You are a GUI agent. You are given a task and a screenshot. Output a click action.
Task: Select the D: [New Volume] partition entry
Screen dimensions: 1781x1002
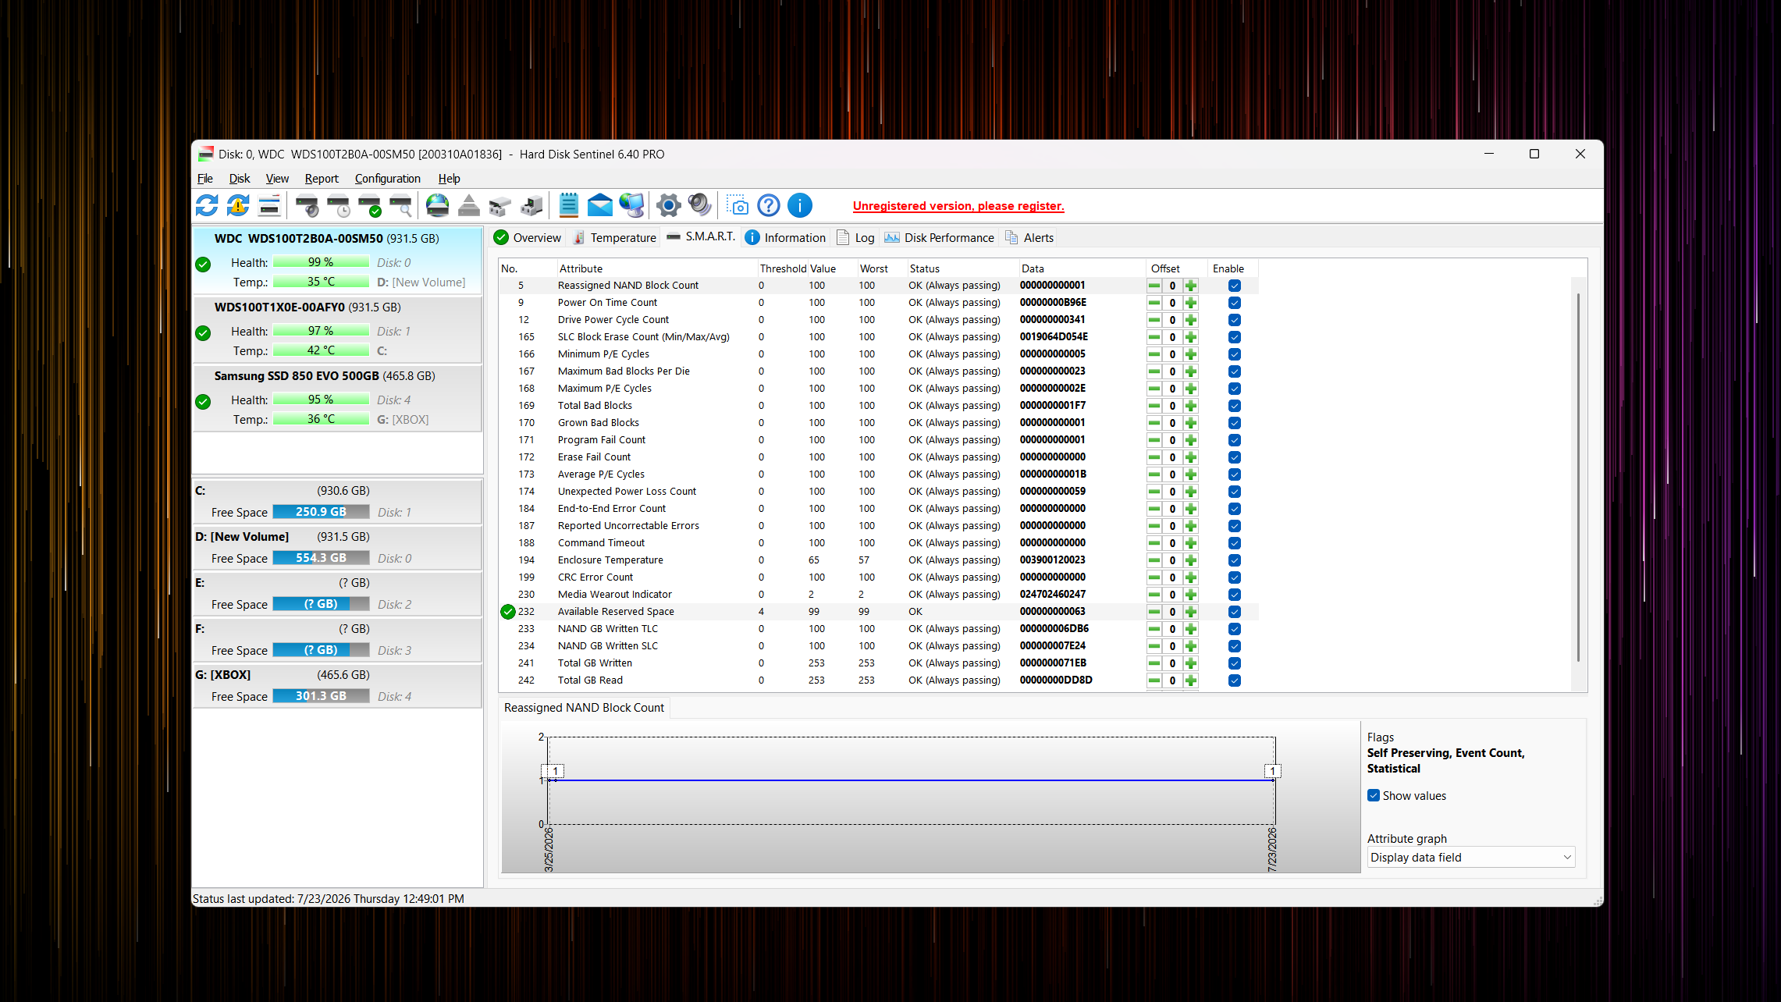click(x=337, y=548)
